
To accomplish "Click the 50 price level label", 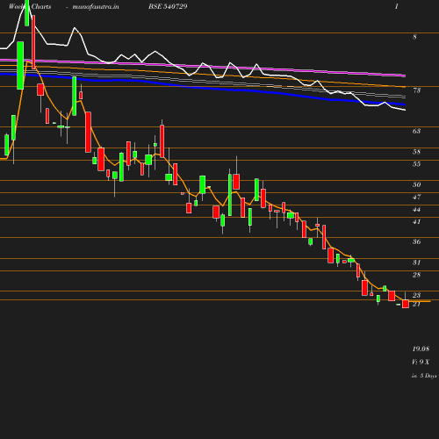I will tap(416, 184).
